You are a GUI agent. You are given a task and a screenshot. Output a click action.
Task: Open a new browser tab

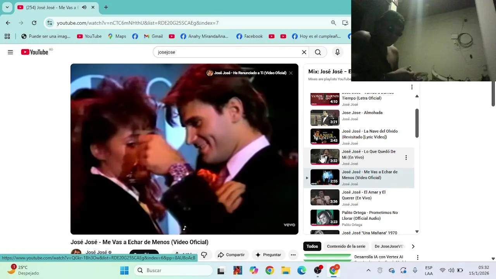coord(106,7)
